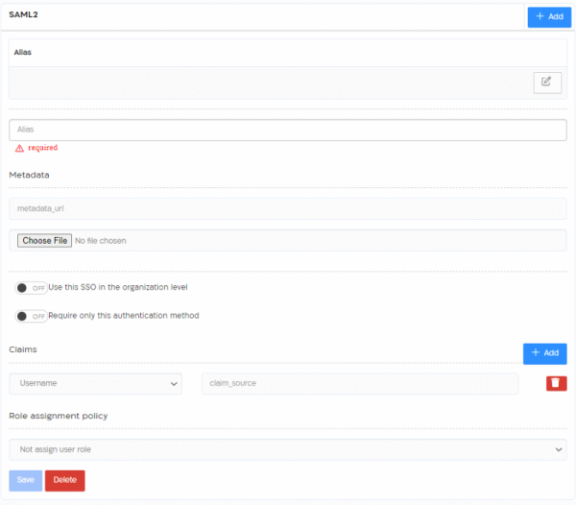Screen dimensions: 576x505
Task: Click the edit pencil icon in Alias row
Action: pyautogui.click(x=546, y=82)
